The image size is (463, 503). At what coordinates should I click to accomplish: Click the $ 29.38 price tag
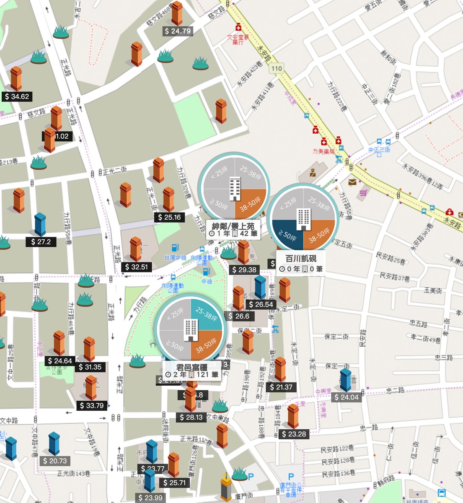tap(244, 270)
